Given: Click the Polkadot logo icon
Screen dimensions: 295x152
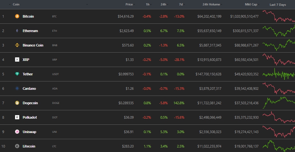Looking at the screenshot, I should tap(17, 117).
